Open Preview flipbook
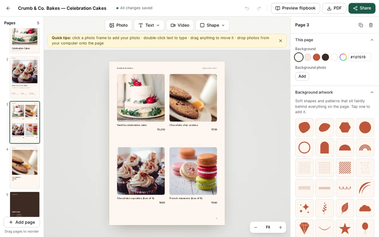The width and height of the screenshot is (379, 237). pos(295,8)
